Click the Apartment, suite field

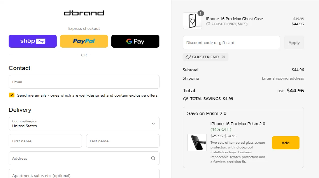tap(84, 175)
